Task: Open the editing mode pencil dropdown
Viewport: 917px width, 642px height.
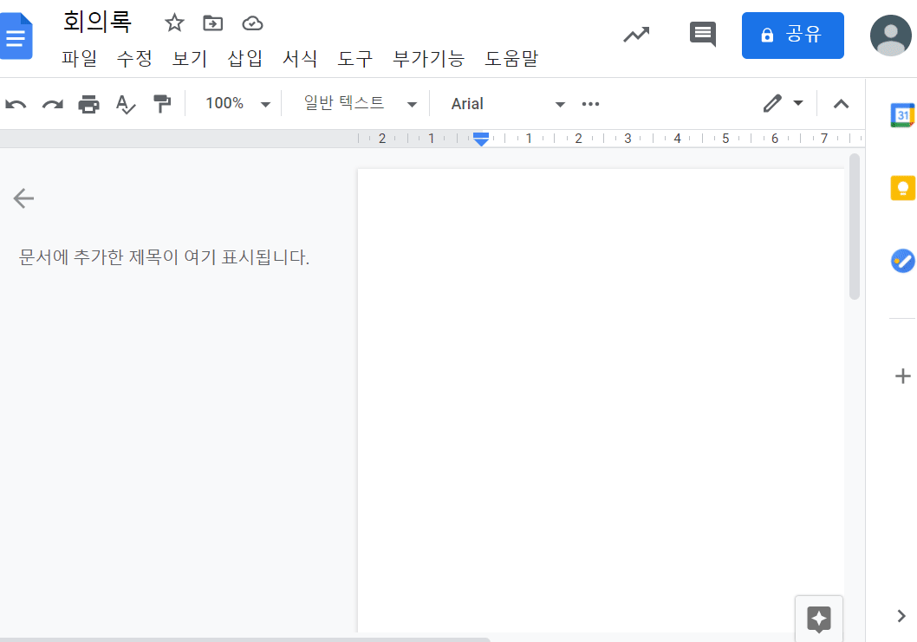Action: [783, 103]
